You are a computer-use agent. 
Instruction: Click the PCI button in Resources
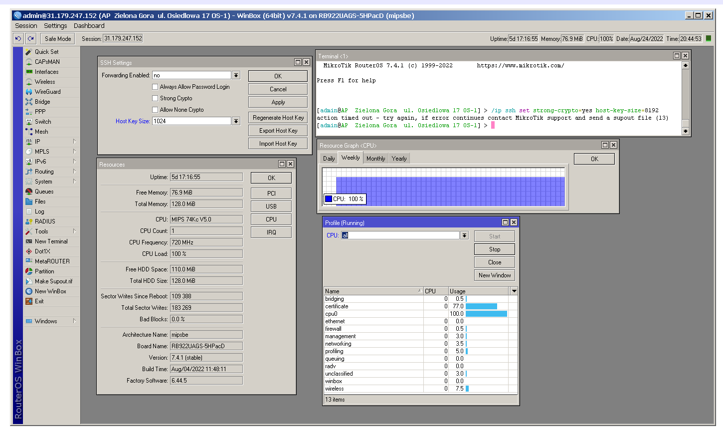pyautogui.click(x=271, y=194)
